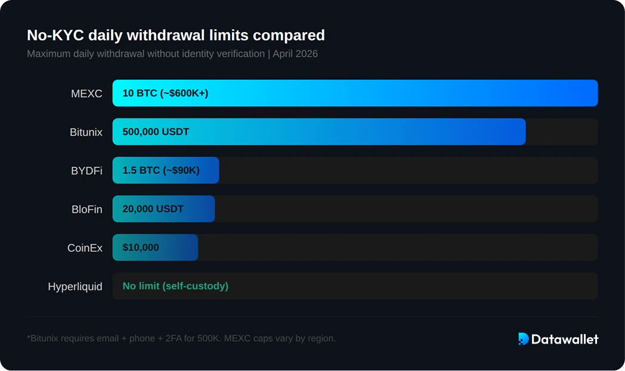Click the MEXC exchange label
Screen dimensions: 625x371
86,93
